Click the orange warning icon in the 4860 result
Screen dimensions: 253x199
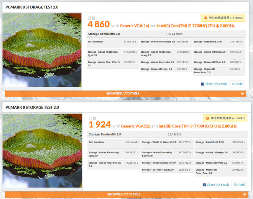206,18
